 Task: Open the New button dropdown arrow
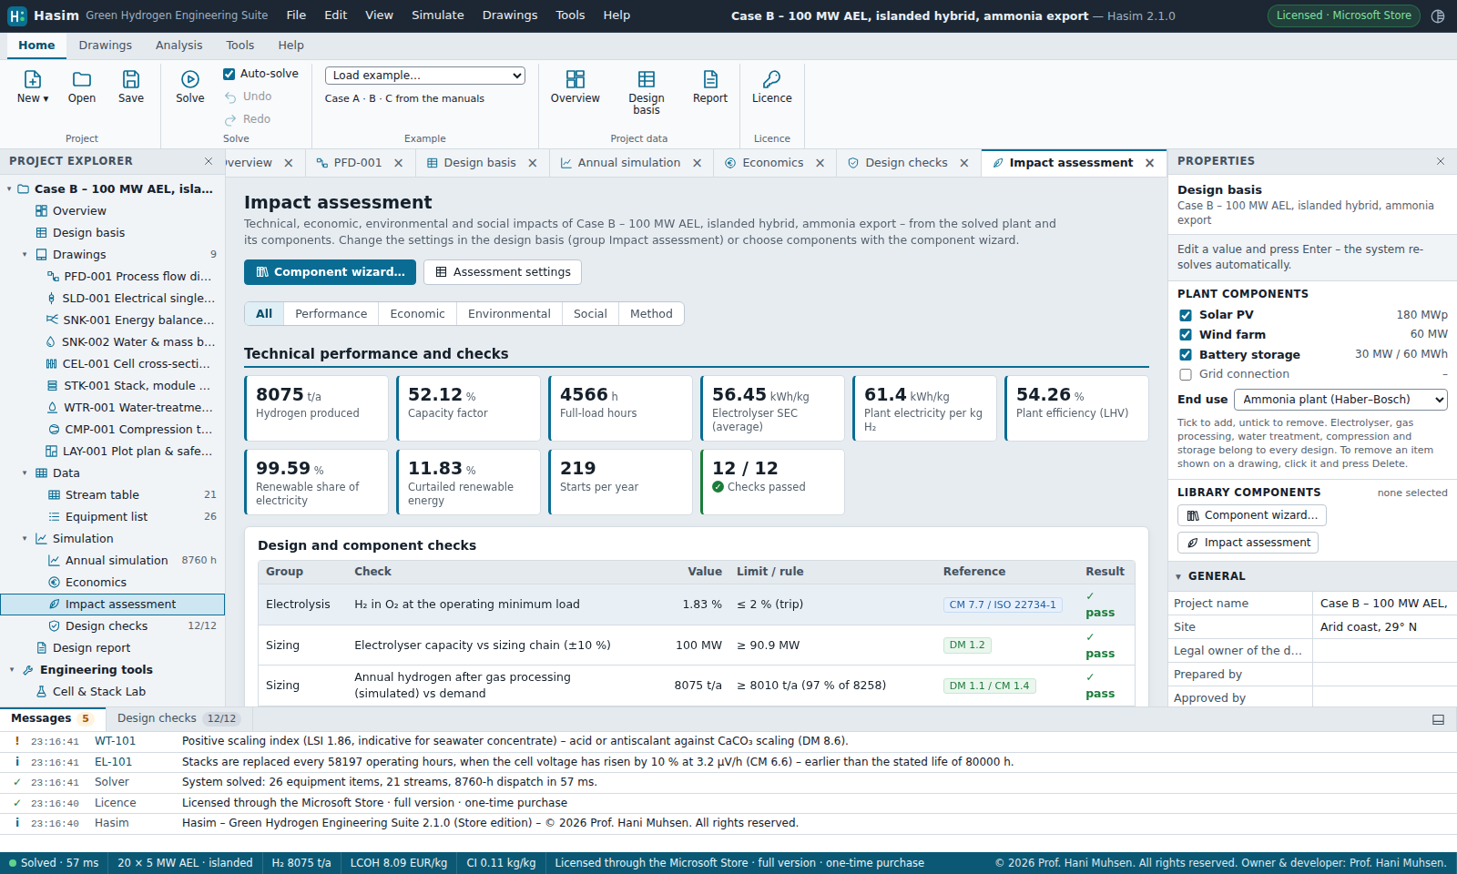tap(46, 98)
